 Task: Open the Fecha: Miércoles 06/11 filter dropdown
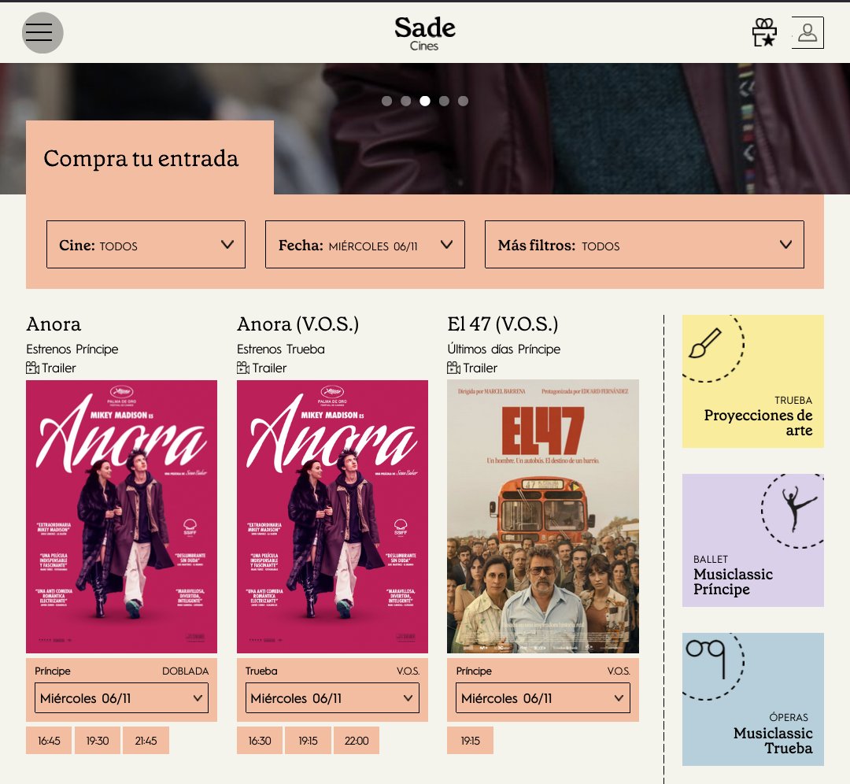(365, 245)
